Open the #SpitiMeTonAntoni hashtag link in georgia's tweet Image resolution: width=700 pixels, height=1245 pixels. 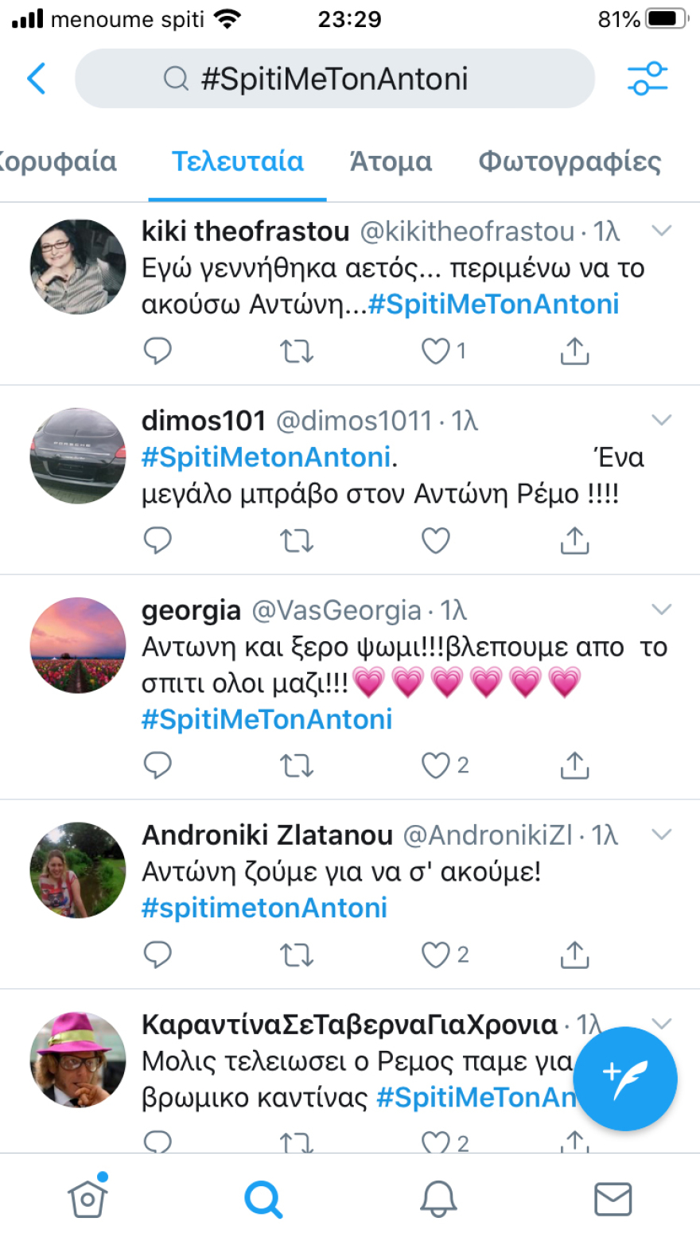coord(266,719)
